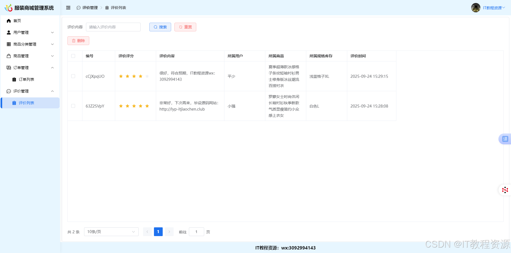Image resolution: width=511 pixels, height=253 pixels.
Task: Click the timestamp 2025-09-24 15:28:08
Action: click(369, 106)
